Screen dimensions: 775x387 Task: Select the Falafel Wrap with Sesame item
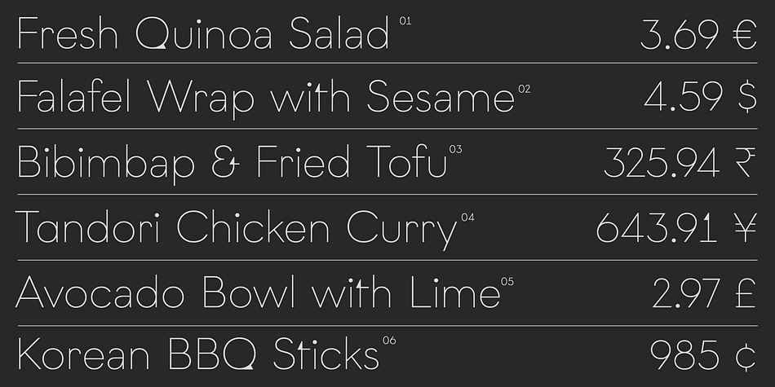pos(266,99)
